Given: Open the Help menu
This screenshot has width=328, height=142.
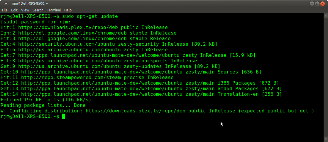Looking at the screenshot, I should pos(68,10).
